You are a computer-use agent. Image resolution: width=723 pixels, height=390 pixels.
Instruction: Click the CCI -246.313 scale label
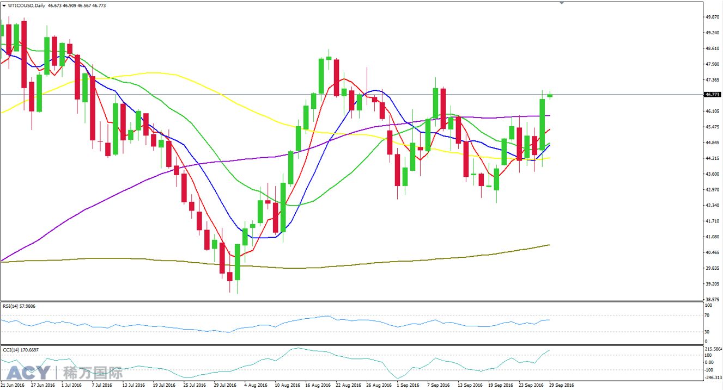(x=713, y=377)
